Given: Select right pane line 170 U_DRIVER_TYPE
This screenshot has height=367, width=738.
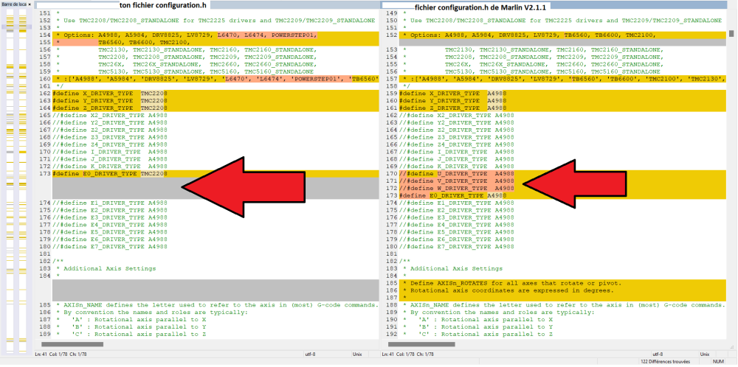Looking at the screenshot, I should [x=563, y=174].
